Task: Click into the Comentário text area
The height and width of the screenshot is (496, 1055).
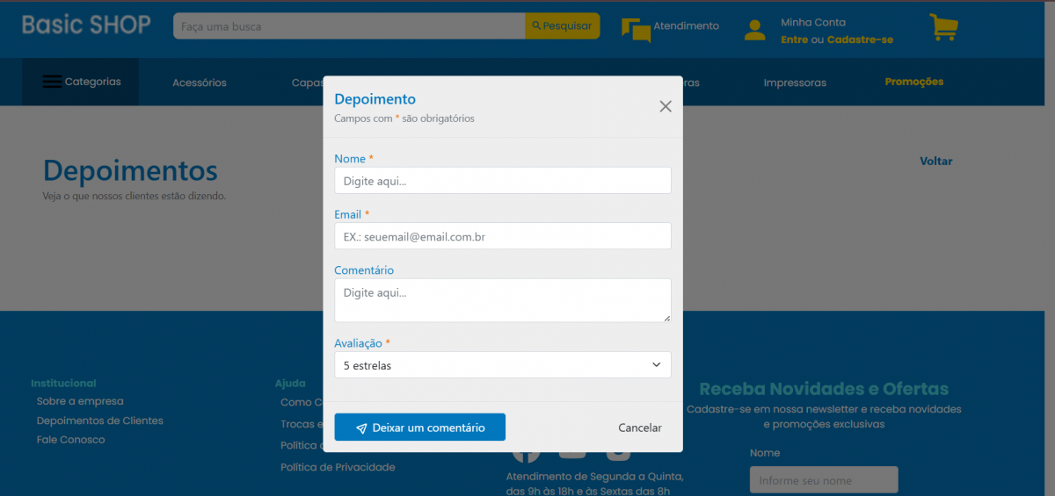Action: 502,300
